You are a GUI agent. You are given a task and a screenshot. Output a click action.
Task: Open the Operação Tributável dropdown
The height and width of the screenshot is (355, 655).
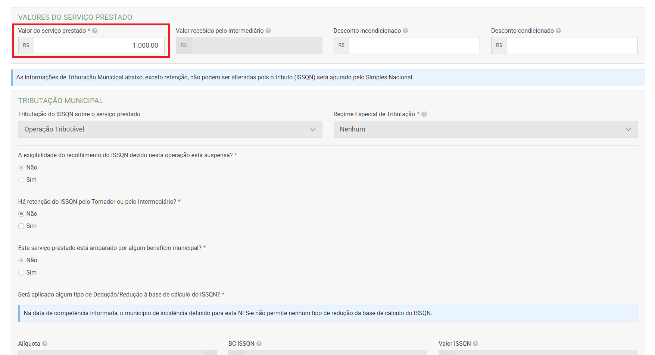170,129
